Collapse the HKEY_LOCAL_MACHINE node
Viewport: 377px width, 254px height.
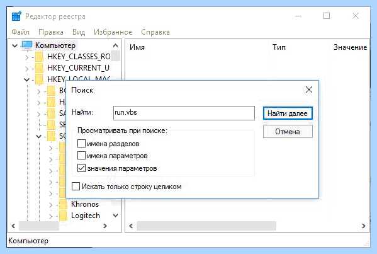tap(26, 79)
